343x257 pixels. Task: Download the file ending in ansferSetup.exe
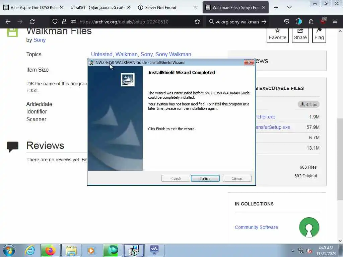[273, 127]
